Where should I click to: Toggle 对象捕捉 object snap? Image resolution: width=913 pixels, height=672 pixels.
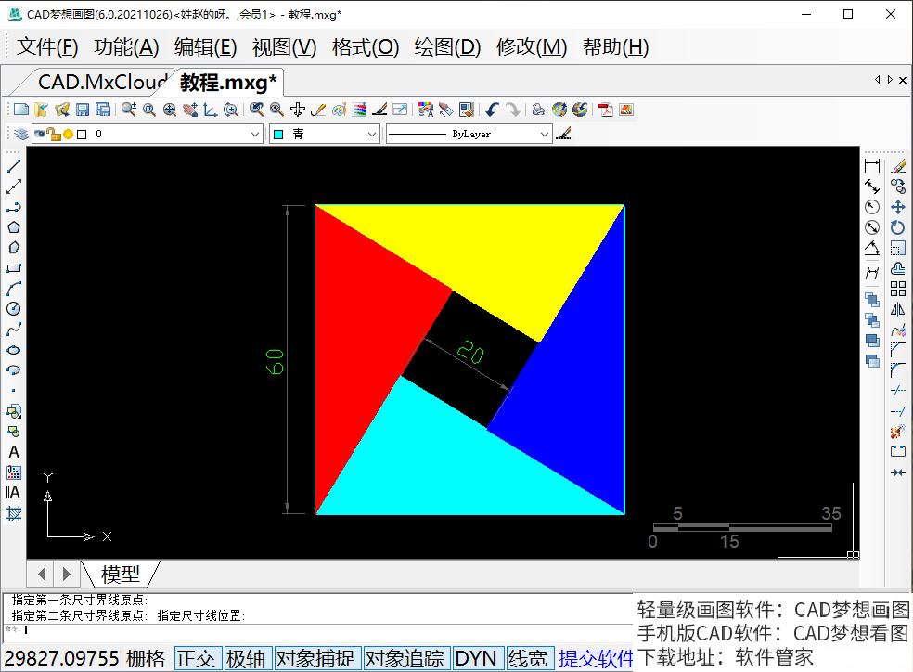coord(315,659)
